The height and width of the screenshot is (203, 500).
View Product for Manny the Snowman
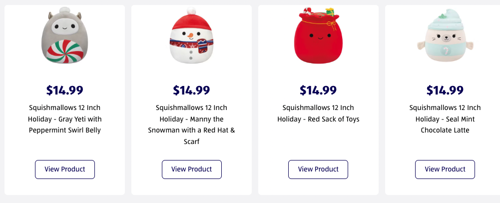[192, 169]
